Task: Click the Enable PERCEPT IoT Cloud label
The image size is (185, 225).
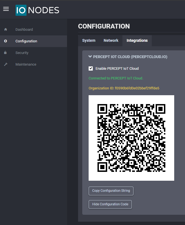Action: click(117, 69)
